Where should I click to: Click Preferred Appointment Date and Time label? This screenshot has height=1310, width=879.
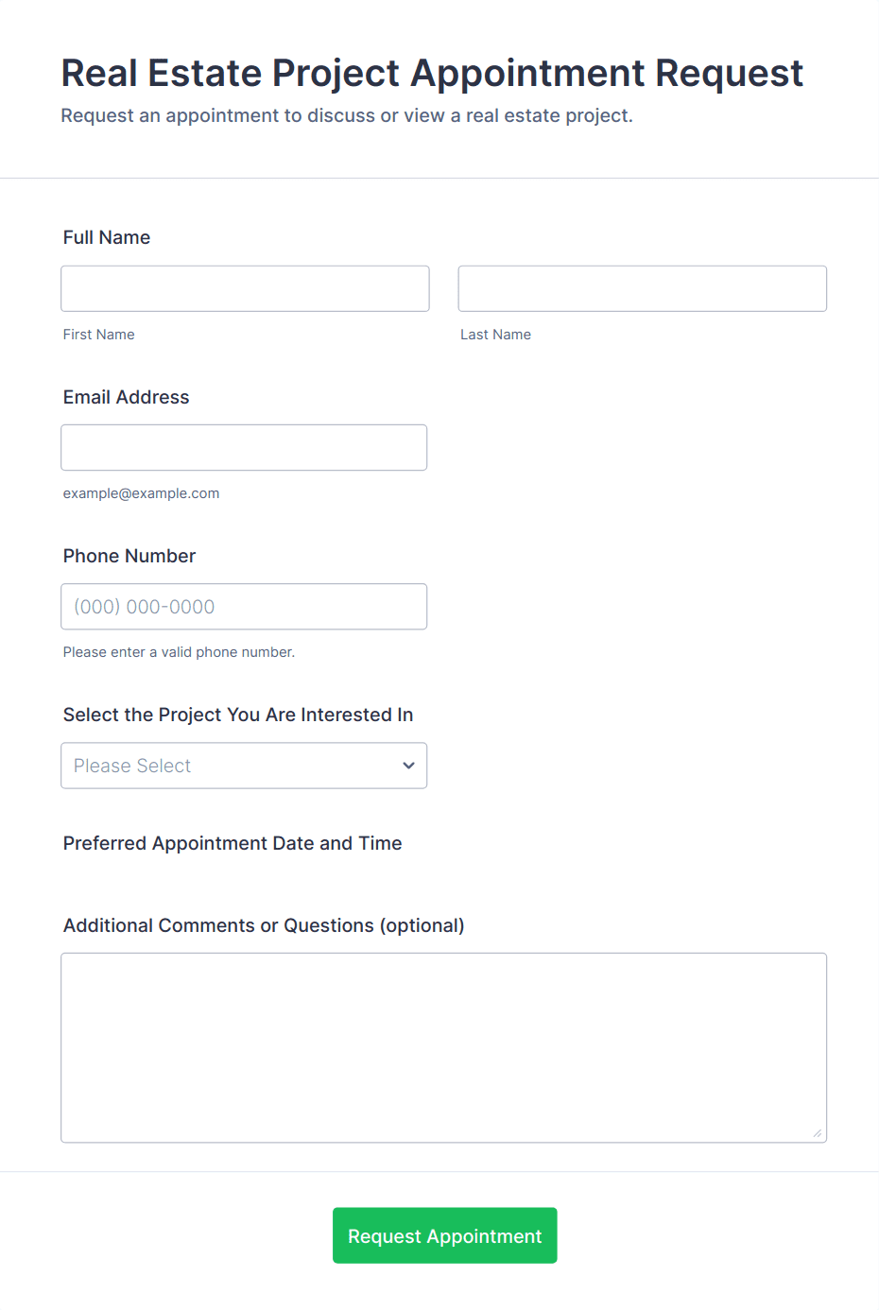(x=233, y=843)
